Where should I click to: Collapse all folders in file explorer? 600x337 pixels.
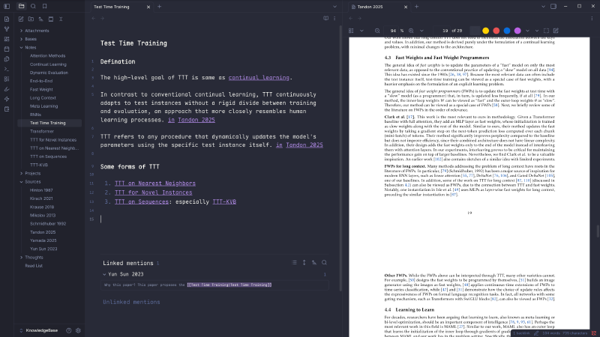[61, 19]
